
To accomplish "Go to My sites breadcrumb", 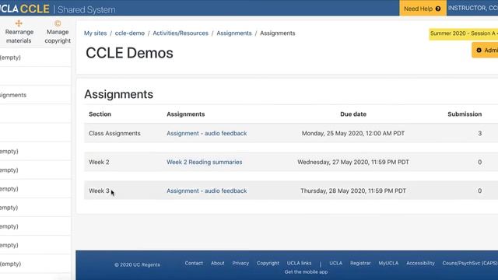I will click(95, 33).
